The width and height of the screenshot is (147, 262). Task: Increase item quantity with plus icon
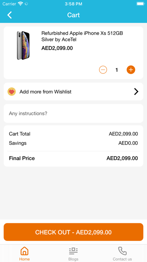coord(131,70)
